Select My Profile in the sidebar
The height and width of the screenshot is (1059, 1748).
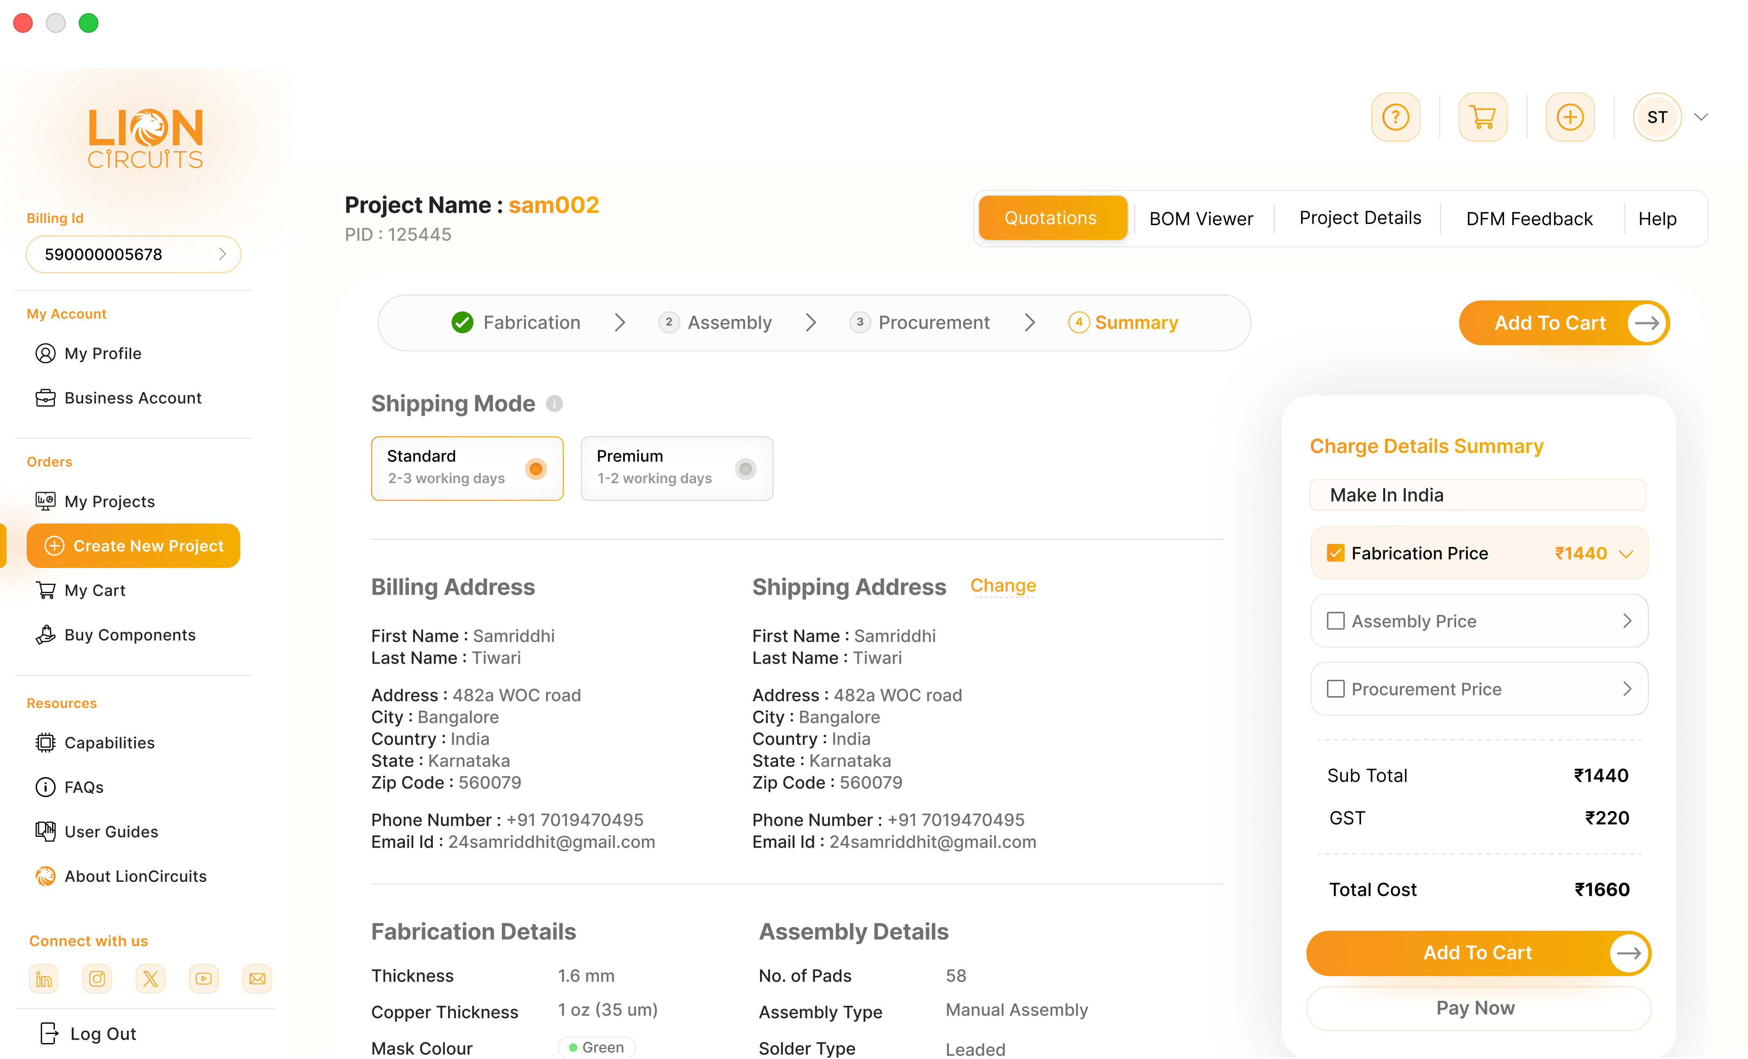pos(103,352)
